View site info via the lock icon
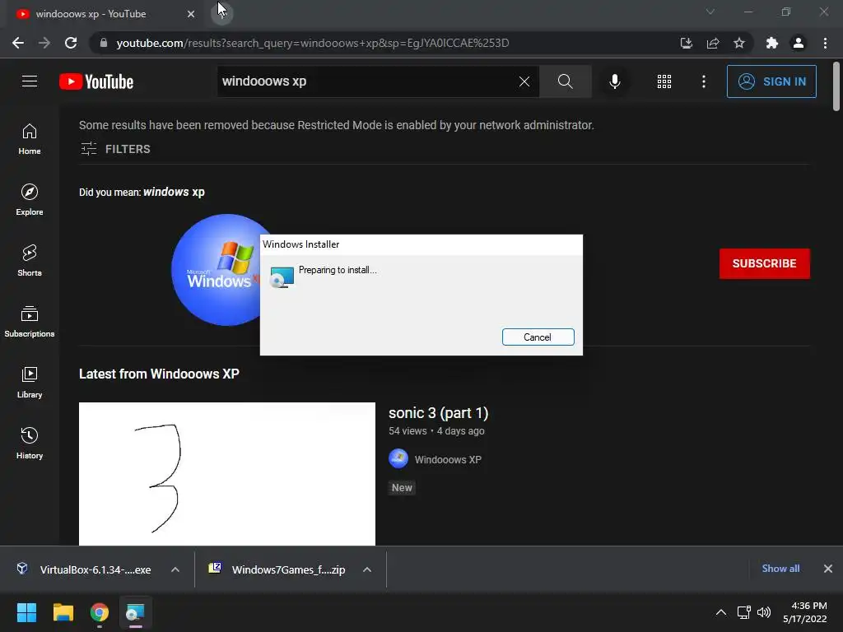The height and width of the screenshot is (632, 843). [x=103, y=43]
